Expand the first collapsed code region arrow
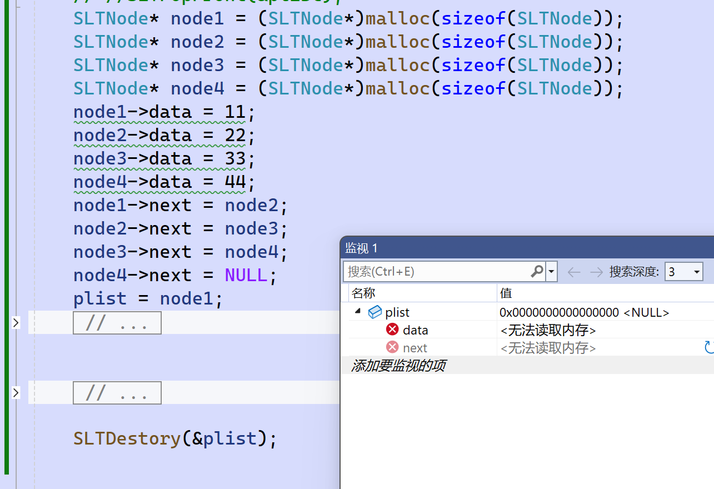The height and width of the screenshot is (489, 714). 16,322
